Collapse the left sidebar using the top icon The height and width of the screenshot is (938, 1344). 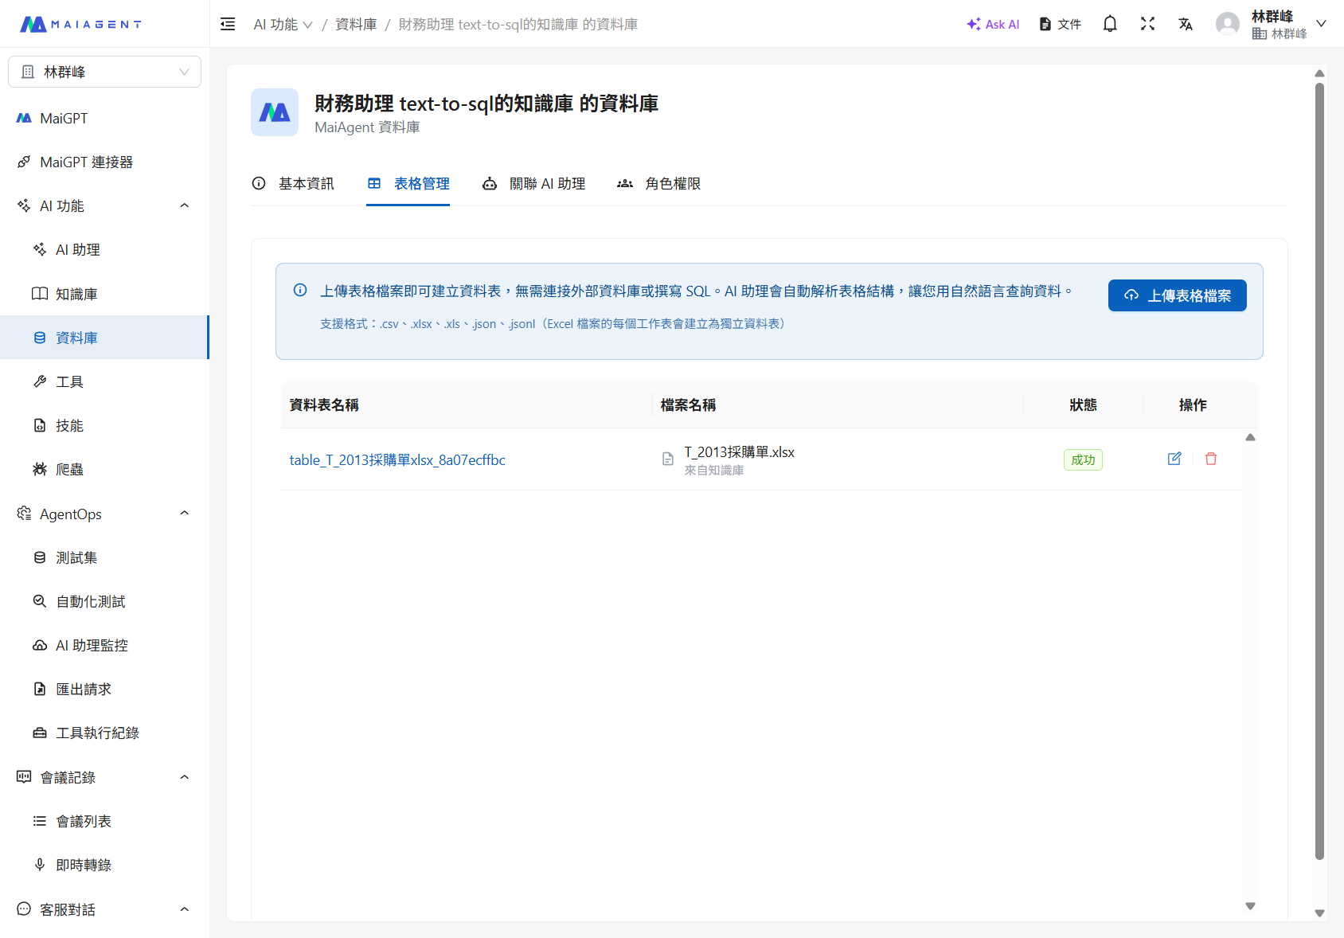(227, 24)
